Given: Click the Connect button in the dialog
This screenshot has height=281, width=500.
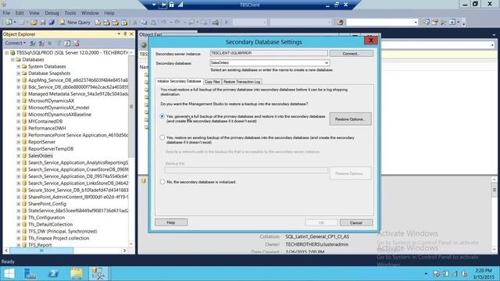Looking at the screenshot, I should (351, 54).
